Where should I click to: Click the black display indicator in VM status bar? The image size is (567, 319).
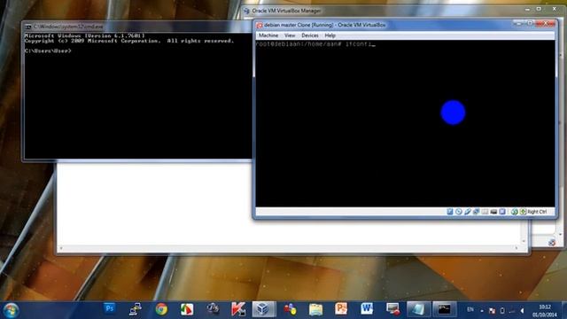pyautogui.click(x=493, y=212)
